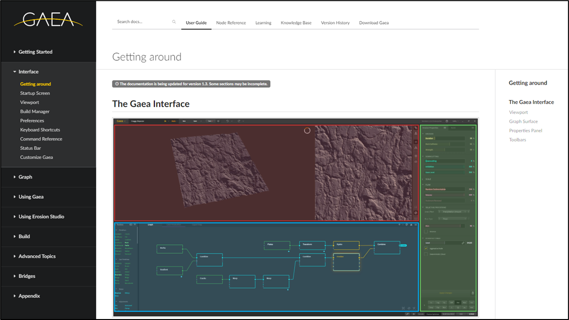Image resolution: width=569 pixels, height=320 pixels.
Task: Open the Preferences page
Action: pyautogui.click(x=32, y=121)
